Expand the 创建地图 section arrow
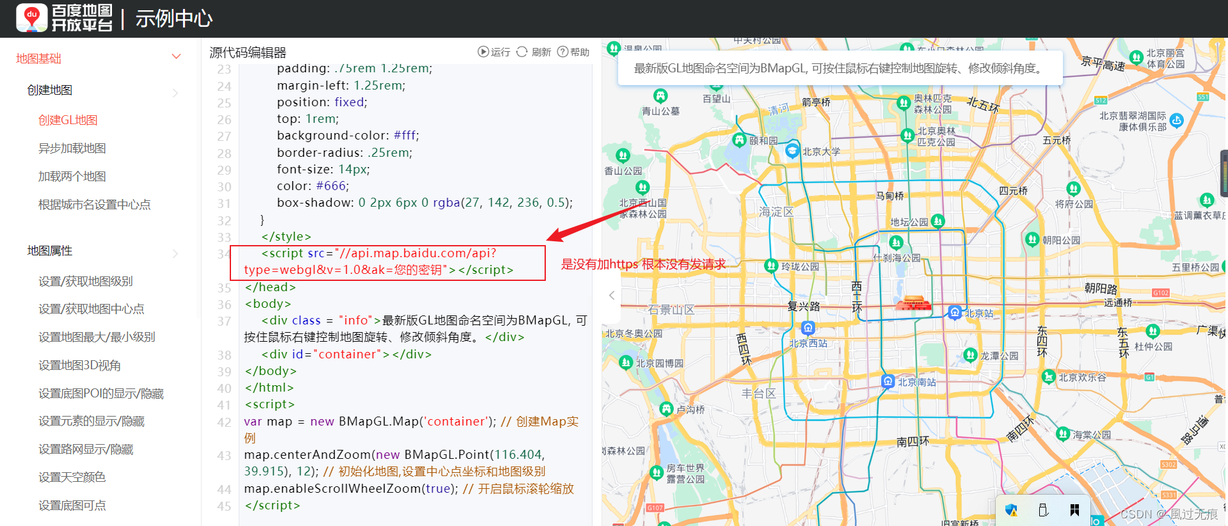 pos(175,93)
